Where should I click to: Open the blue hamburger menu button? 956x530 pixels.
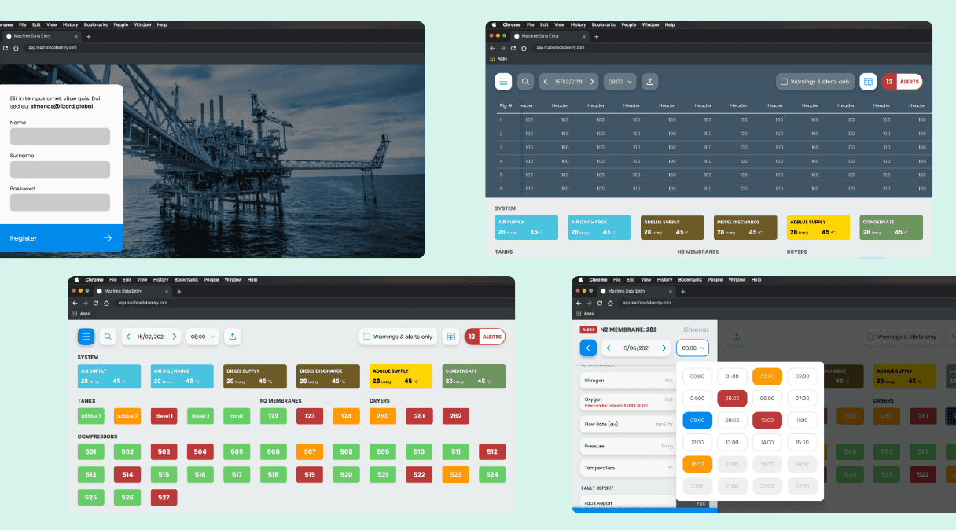pyautogui.click(x=86, y=337)
